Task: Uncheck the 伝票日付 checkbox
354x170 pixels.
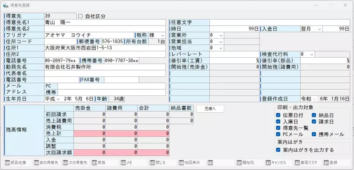Action: [278, 115]
